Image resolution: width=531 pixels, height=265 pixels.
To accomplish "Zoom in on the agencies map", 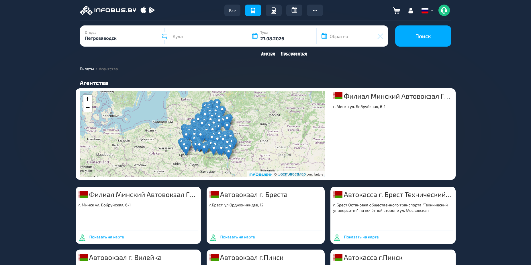I will [x=88, y=99].
